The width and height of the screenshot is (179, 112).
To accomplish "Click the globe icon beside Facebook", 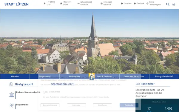I will 135,3.
